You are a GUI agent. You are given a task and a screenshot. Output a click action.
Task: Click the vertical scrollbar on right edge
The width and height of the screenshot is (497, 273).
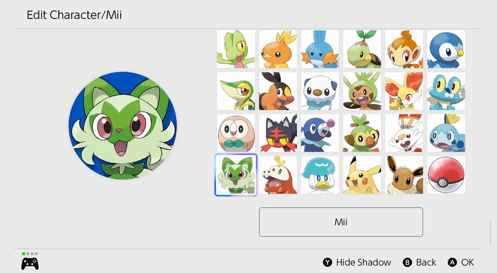[x=491, y=233]
